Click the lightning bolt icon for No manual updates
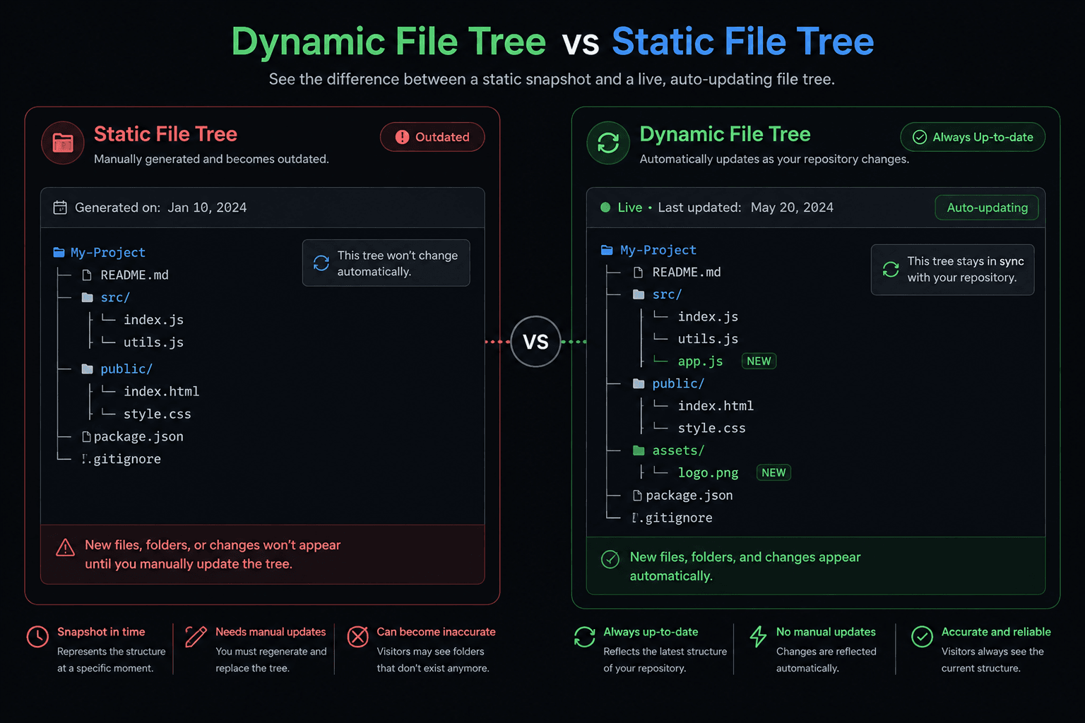The width and height of the screenshot is (1085, 723). coord(758,637)
